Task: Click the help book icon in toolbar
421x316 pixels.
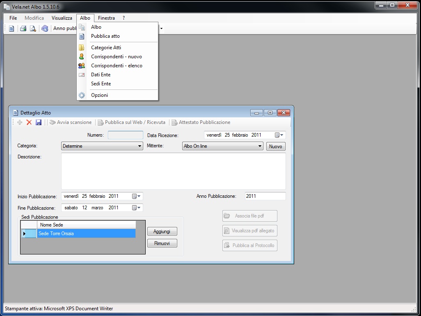Action: (x=45, y=28)
